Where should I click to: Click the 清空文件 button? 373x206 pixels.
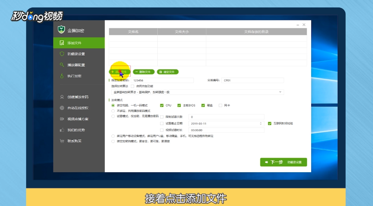[167, 72]
